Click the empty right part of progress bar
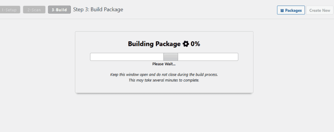334x132 pixels. pos(208,57)
